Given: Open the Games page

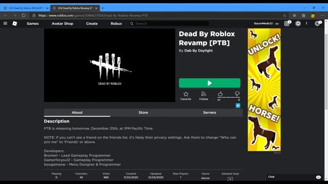Looking at the screenshot, I should click(33, 24).
